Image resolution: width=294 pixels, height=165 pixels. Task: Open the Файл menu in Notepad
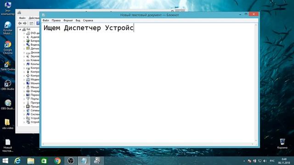pos(46,20)
